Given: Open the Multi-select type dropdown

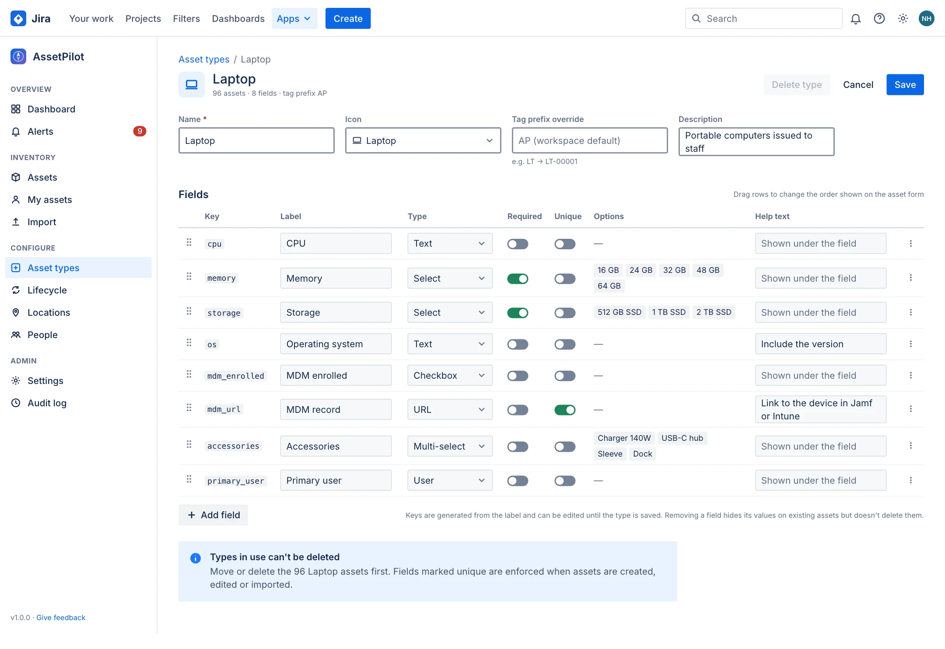Looking at the screenshot, I should (450, 447).
